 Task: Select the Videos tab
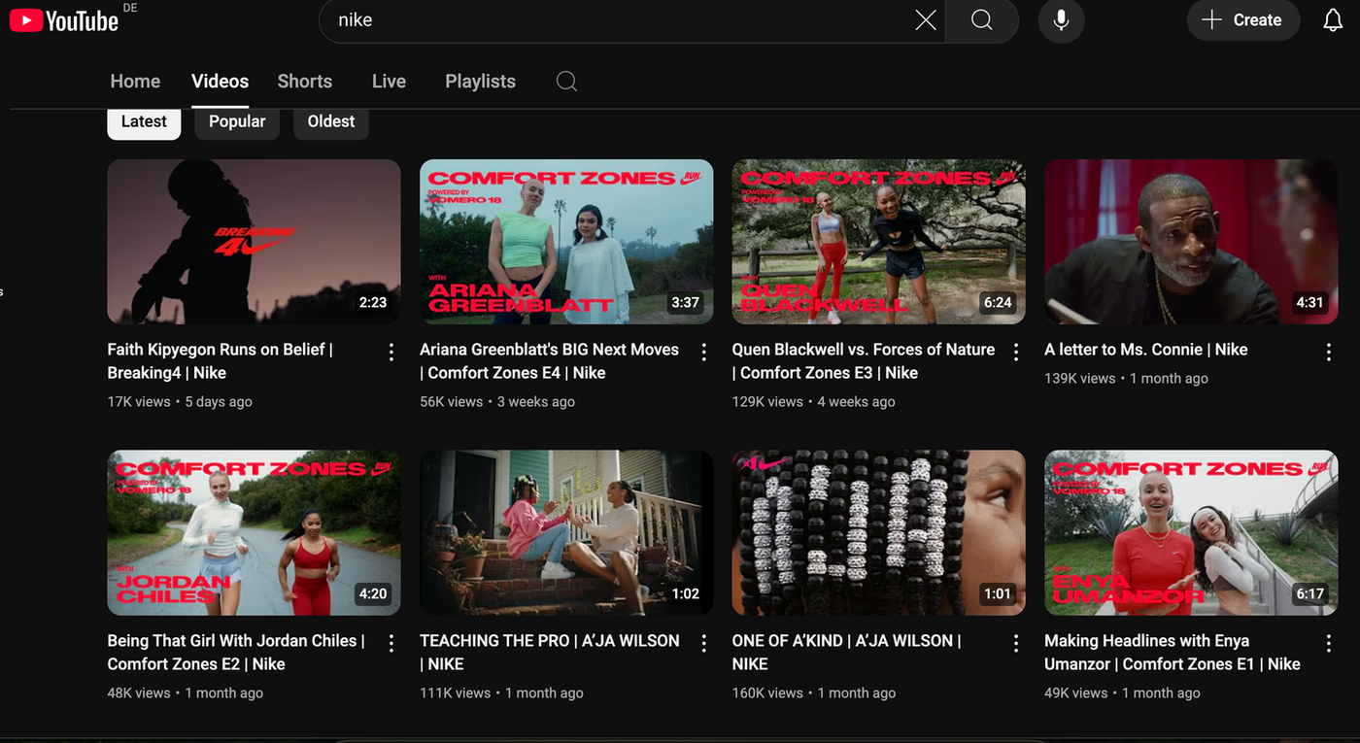pyautogui.click(x=220, y=82)
